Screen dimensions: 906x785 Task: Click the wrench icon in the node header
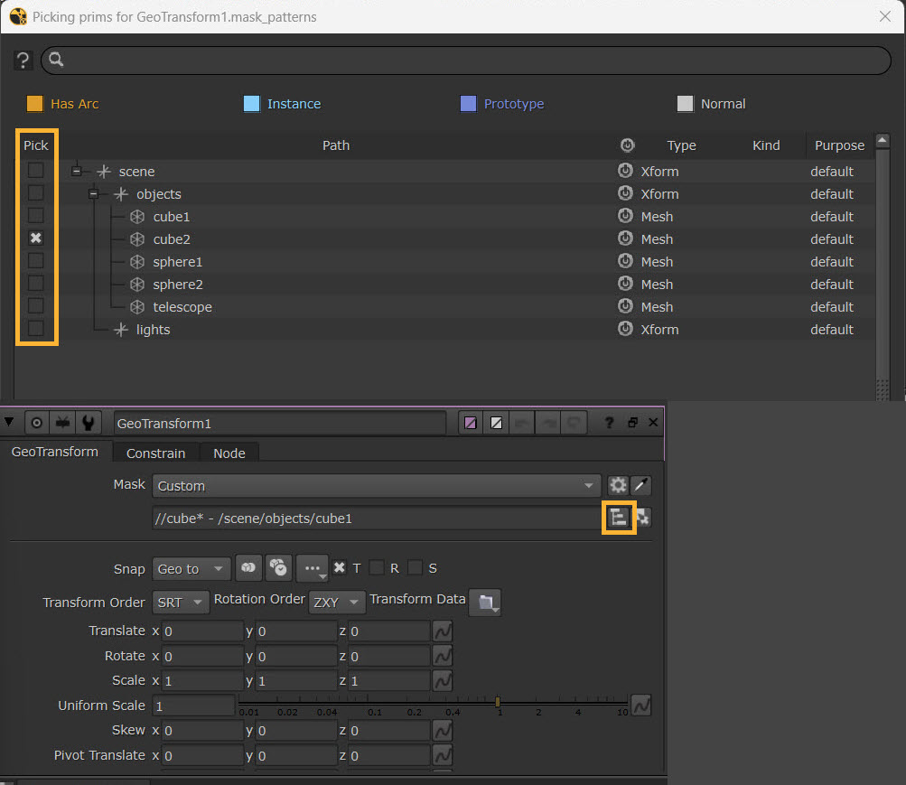click(x=88, y=423)
